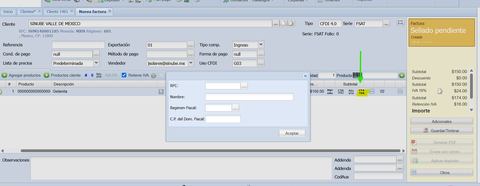The image size is (480, 186).
Task: Click the Aplicar depósito button
Action: (442, 161)
